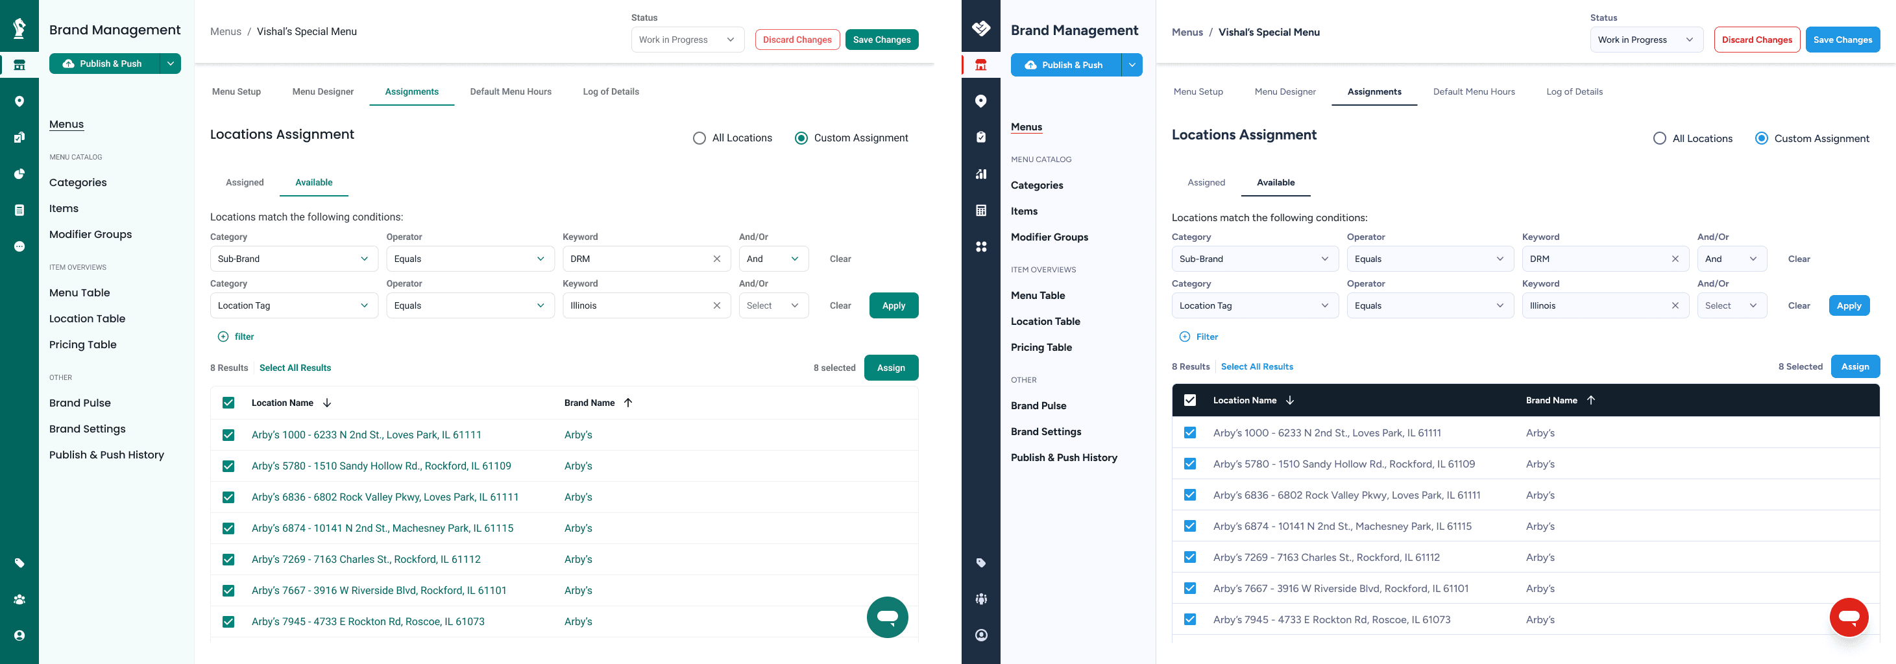
Task: Clear the Illinois keyword with its X in the blue theme
Action: (x=1675, y=306)
